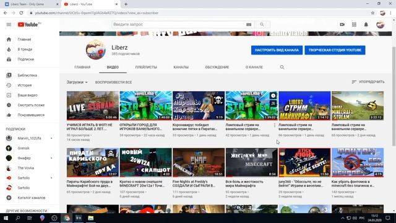Viewport: 396px width, 223px height.
Task: Open File Explorer from the taskbar
Action: (x=91, y=218)
